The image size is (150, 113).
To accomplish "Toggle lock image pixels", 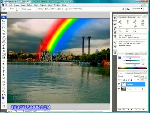I will 126,80.
